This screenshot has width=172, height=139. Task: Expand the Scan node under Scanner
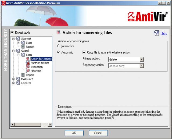pyautogui.click(x=18, y=43)
